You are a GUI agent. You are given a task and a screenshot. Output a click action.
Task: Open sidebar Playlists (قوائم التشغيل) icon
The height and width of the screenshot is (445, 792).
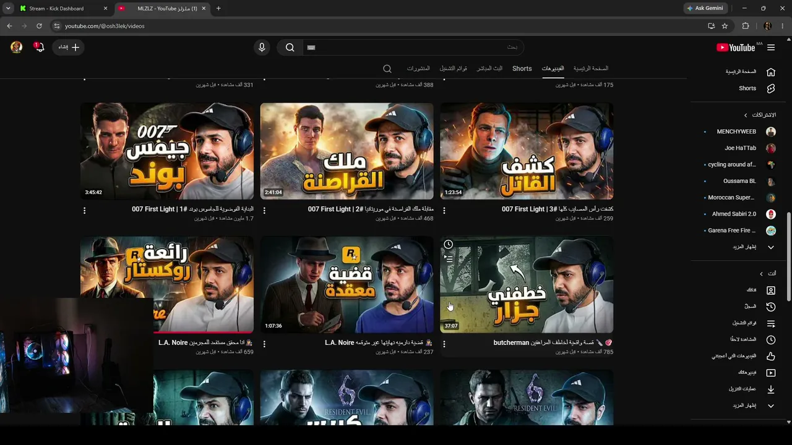771,323
